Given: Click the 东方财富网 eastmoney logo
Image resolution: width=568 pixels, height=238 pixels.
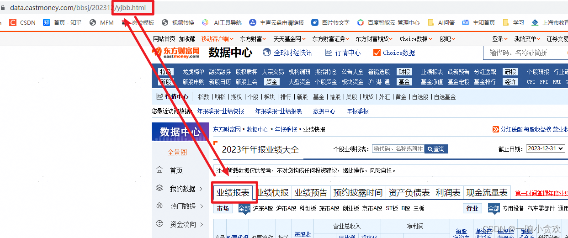Looking at the screenshot, I should pyautogui.click(x=176, y=53).
